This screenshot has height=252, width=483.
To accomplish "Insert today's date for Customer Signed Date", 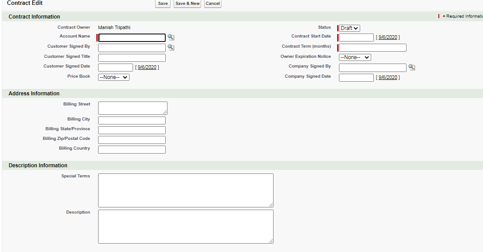I will click(147, 68).
